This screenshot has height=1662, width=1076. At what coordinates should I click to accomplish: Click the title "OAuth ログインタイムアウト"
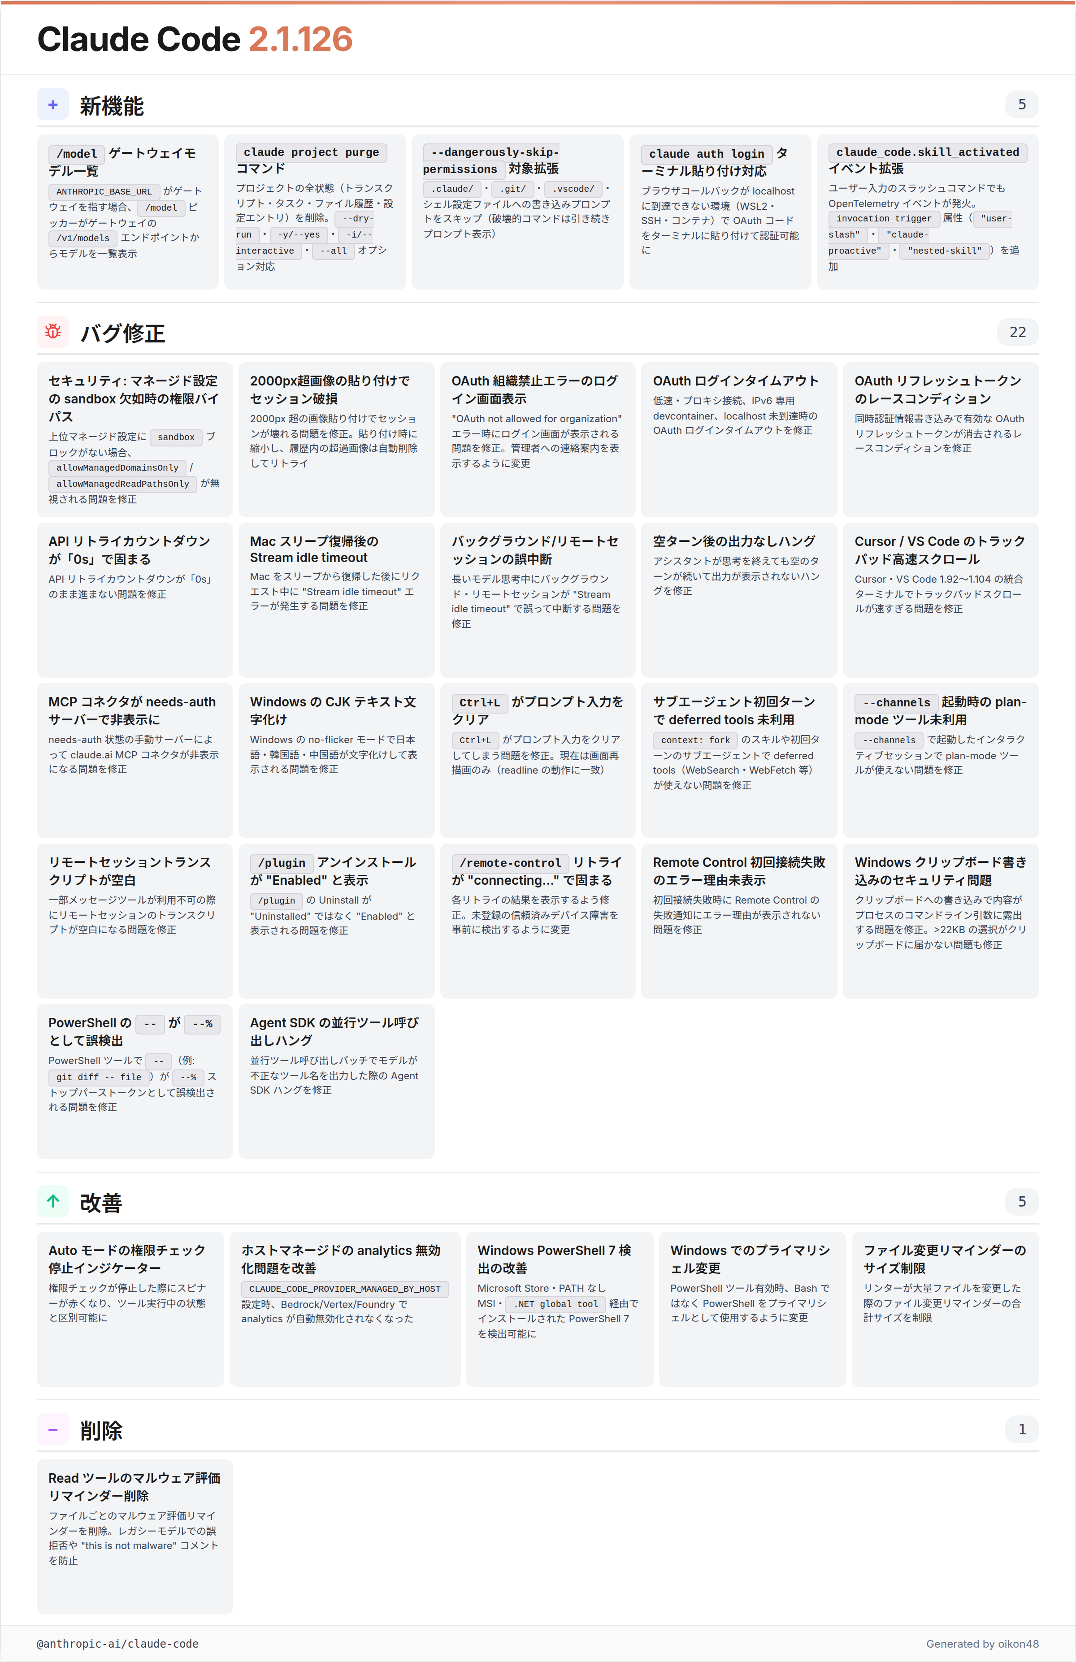tap(736, 381)
